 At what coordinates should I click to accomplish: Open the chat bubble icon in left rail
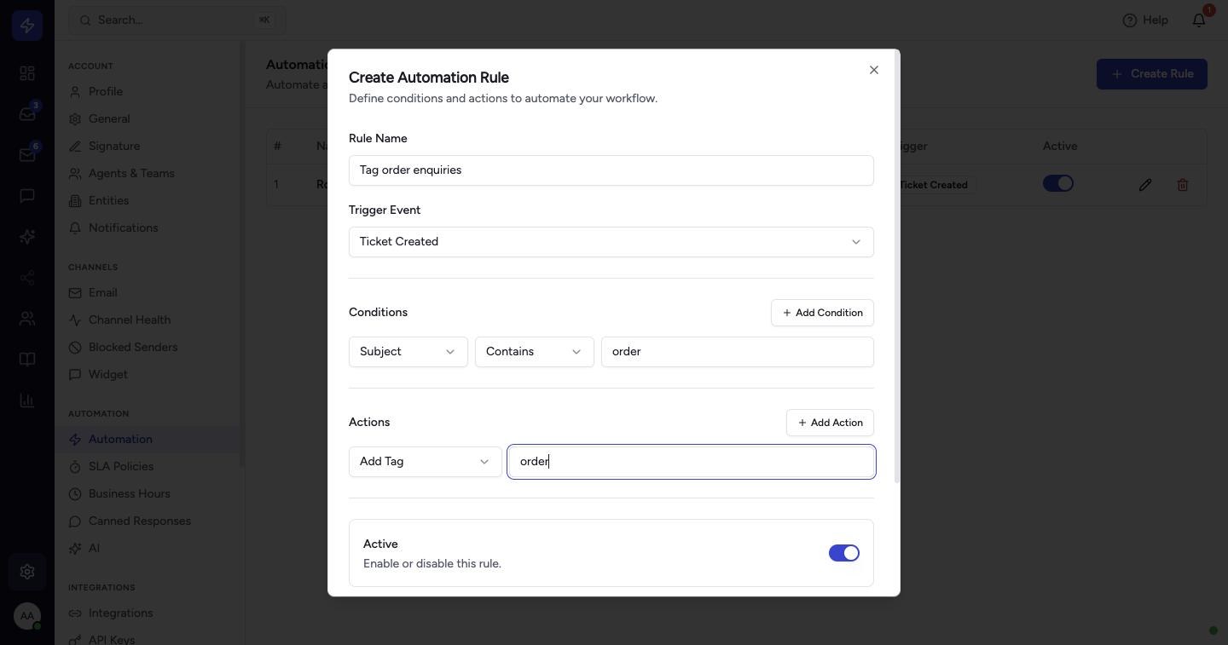(x=27, y=196)
